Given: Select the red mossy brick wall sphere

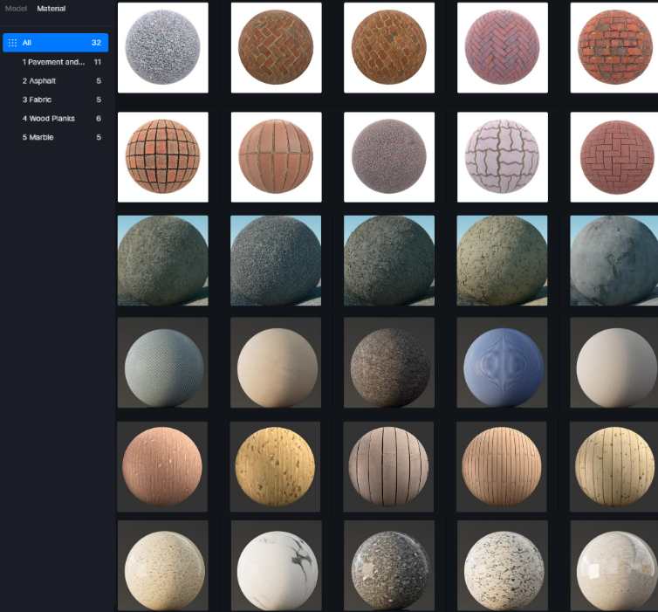Looking at the screenshot, I should (x=614, y=48).
